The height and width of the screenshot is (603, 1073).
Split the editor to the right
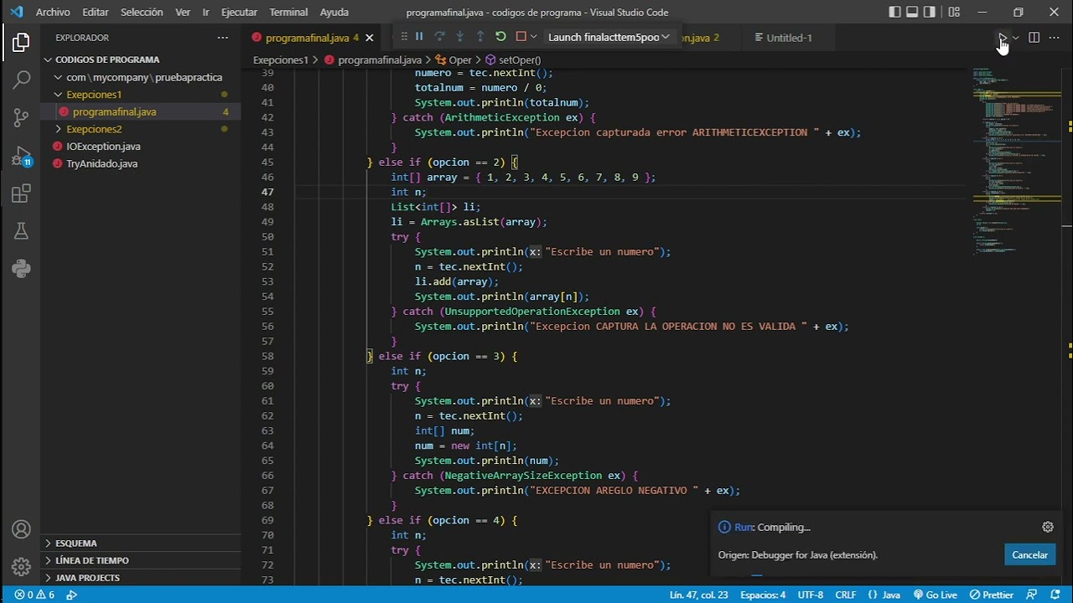[1034, 38]
